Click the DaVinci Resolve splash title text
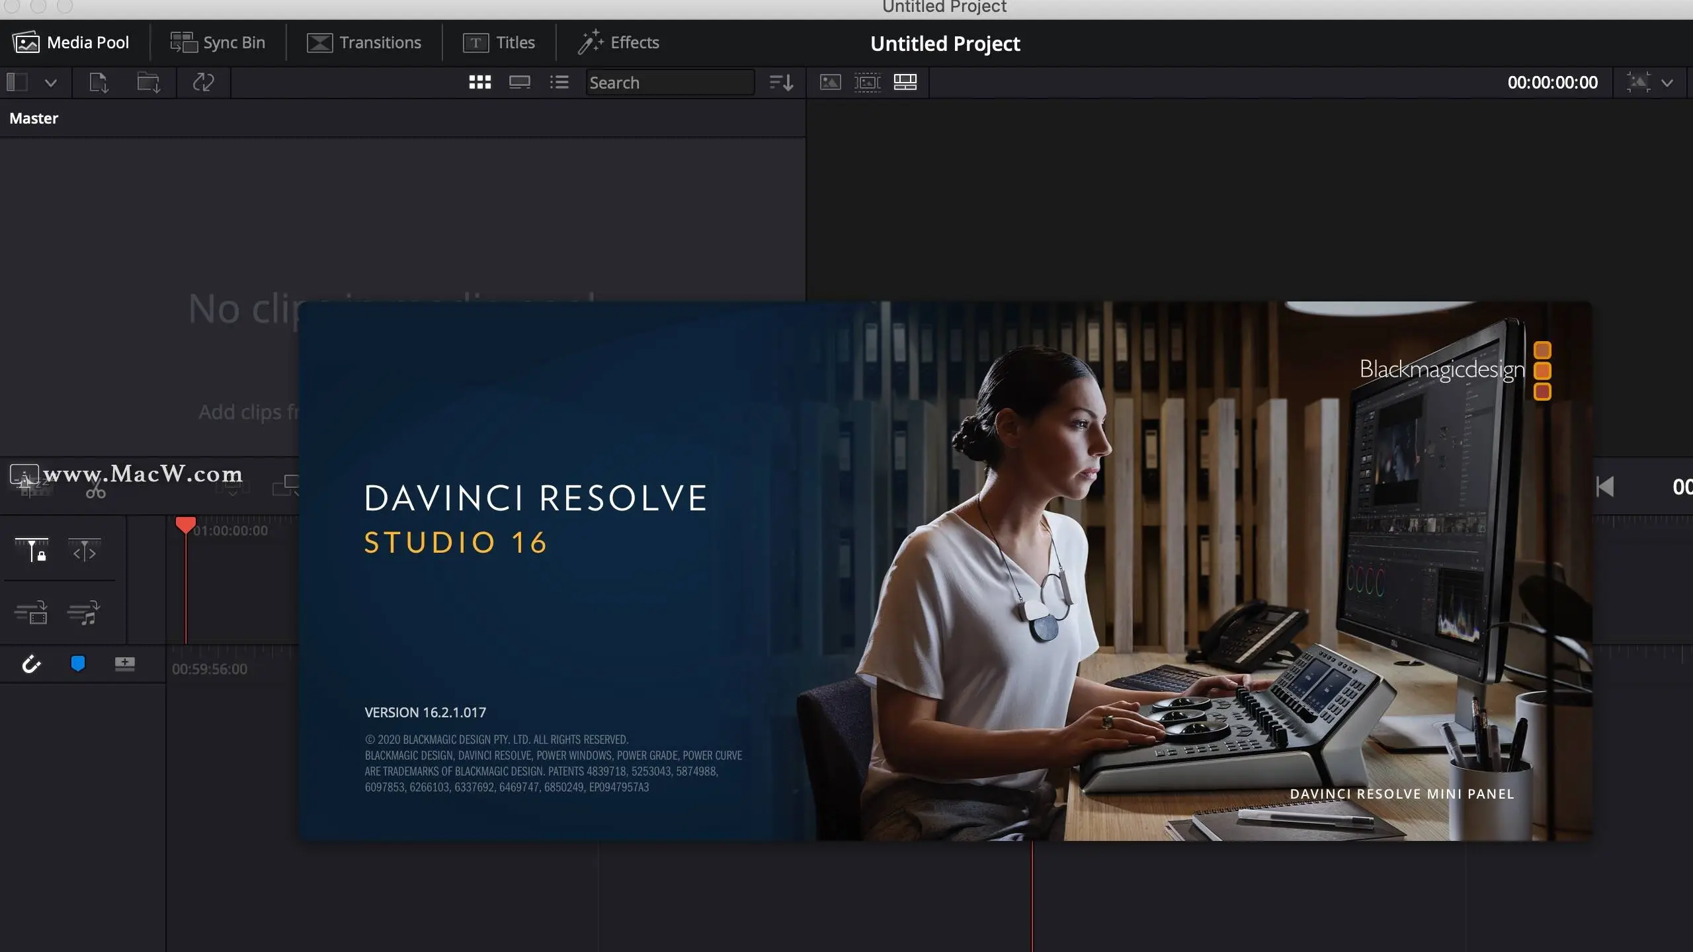Viewport: 1693px width, 952px height. coord(536,498)
